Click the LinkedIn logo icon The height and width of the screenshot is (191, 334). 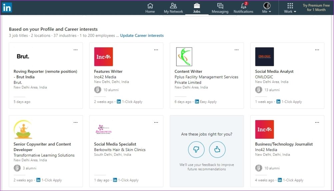[x=7, y=8]
